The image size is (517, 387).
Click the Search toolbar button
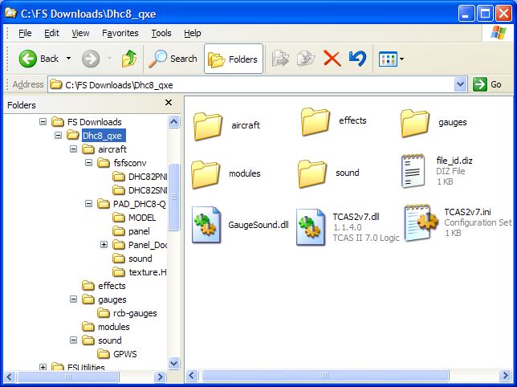tap(174, 59)
